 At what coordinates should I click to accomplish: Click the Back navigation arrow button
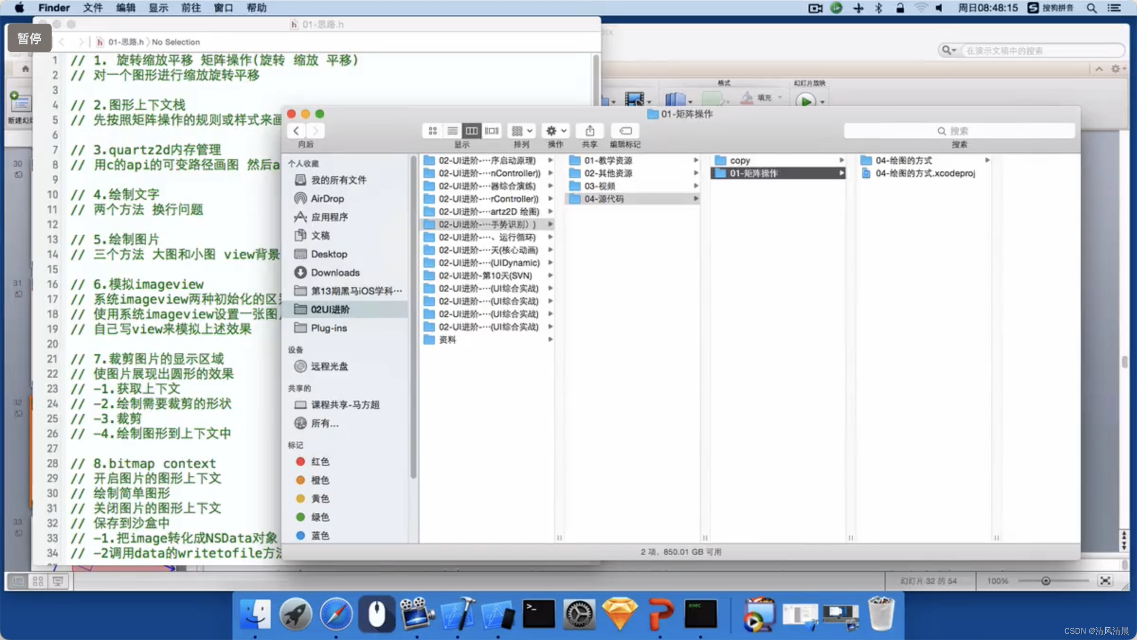tap(296, 130)
